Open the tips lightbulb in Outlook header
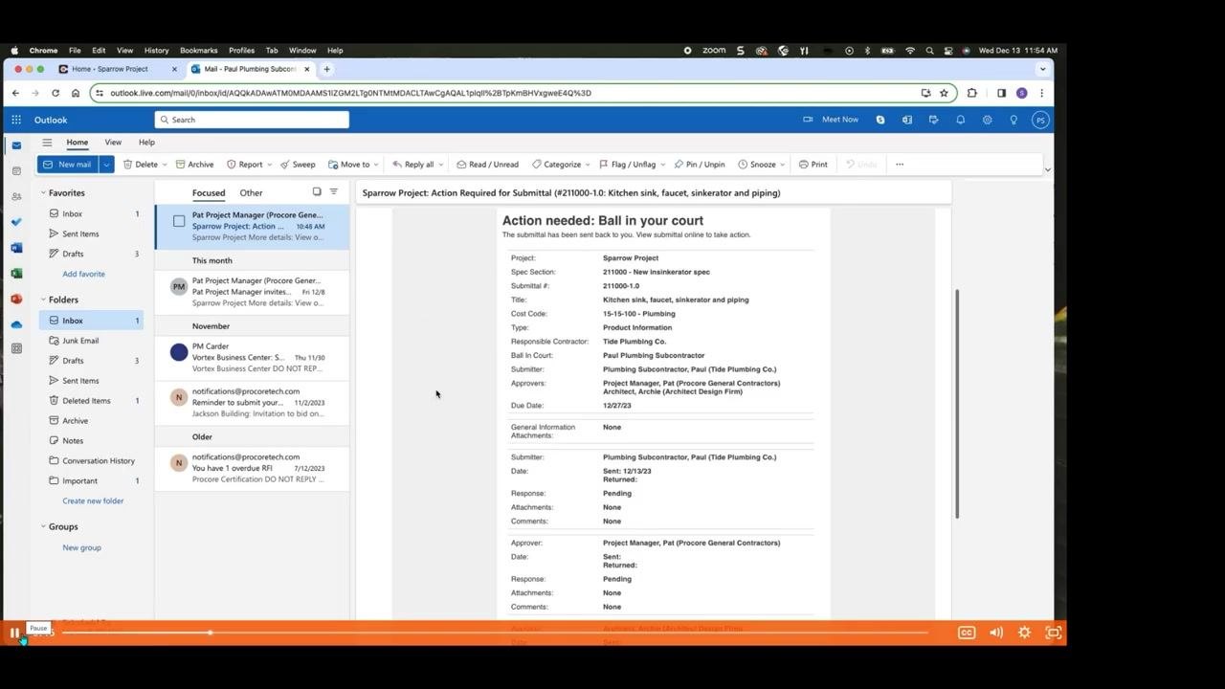The width and height of the screenshot is (1225, 689). (1013, 120)
